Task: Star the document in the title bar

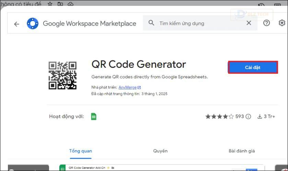Action: pos(50,4)
